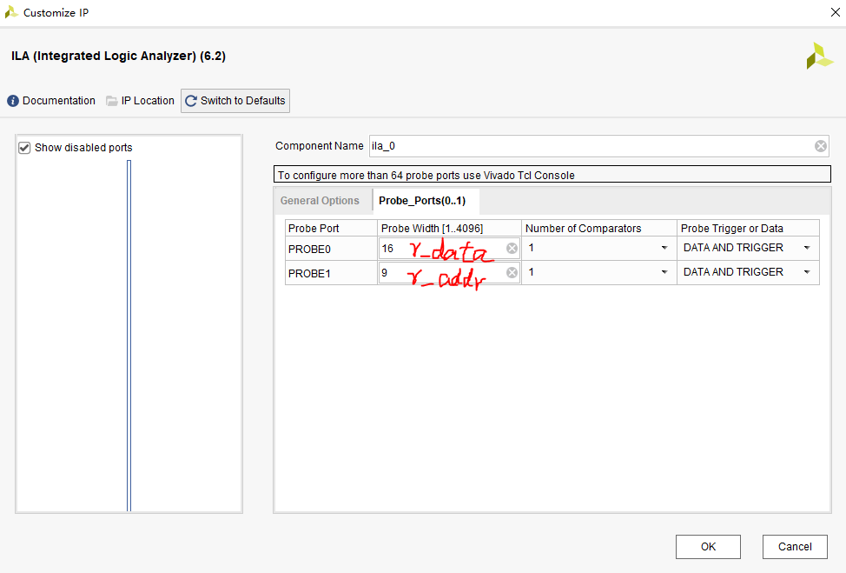
Task: Click the Switch to Defaults button
Action: [x=235, y=101]
